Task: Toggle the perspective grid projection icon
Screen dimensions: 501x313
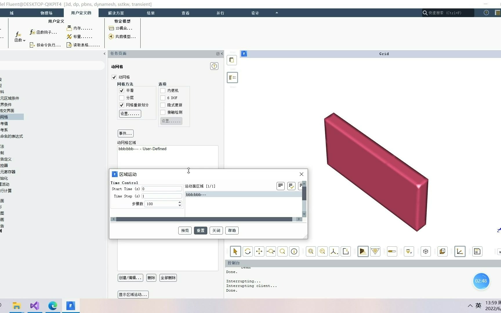Action: (x=363, y=251)
